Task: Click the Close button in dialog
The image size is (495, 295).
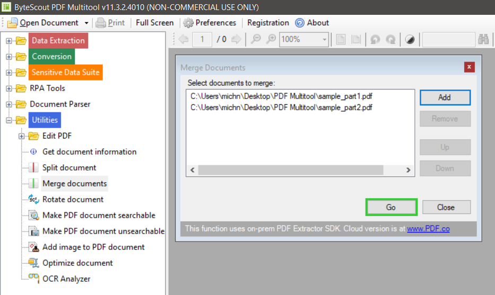Action: pyautogui.click(x=446, y=207)
